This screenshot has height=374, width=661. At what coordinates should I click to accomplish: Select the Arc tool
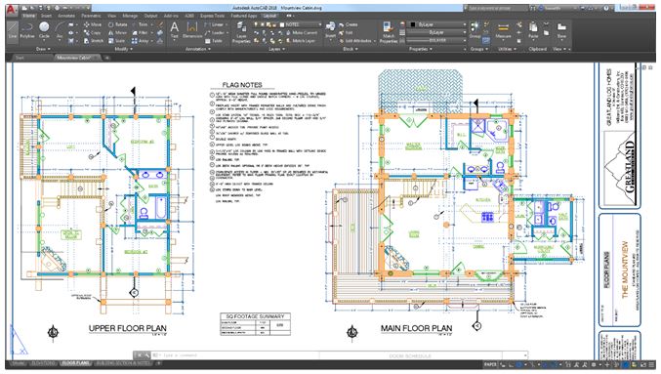point(59,31)
